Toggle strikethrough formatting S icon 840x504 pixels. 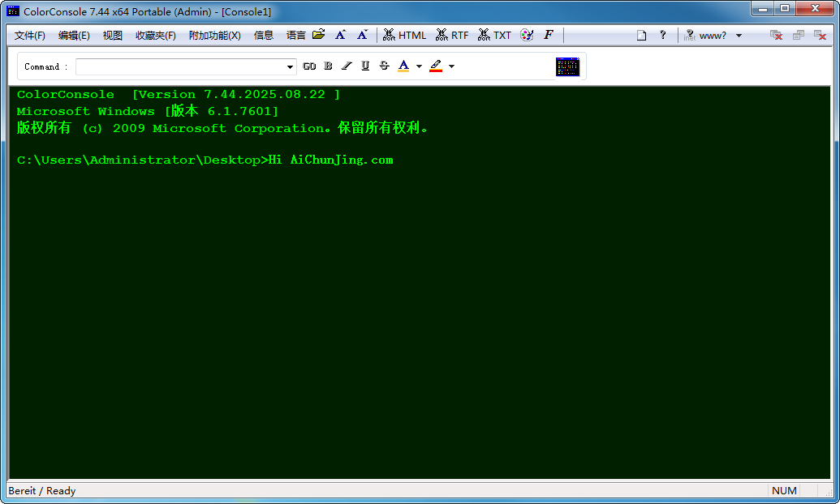tap(384, 66)
